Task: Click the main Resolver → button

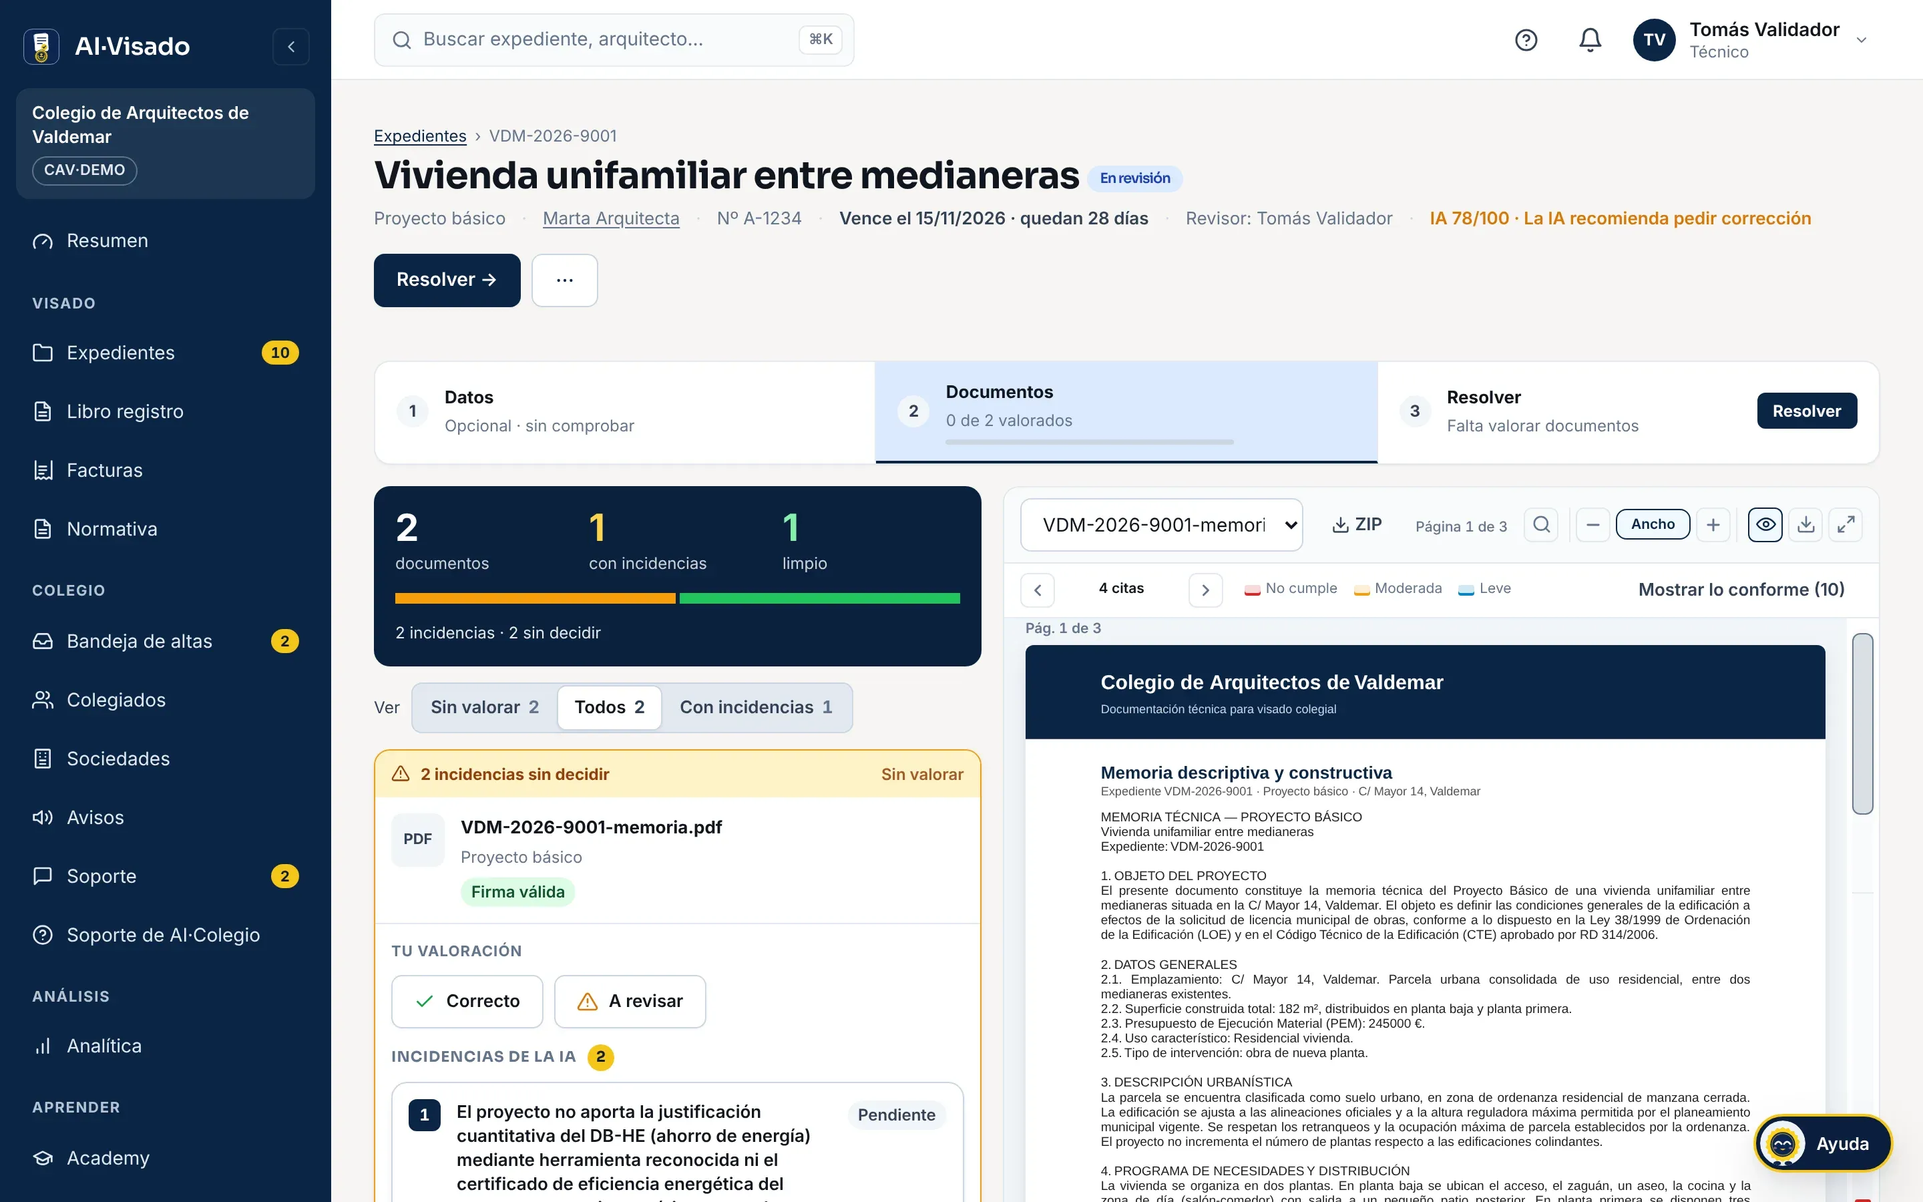Action: (x=447, y=280)
